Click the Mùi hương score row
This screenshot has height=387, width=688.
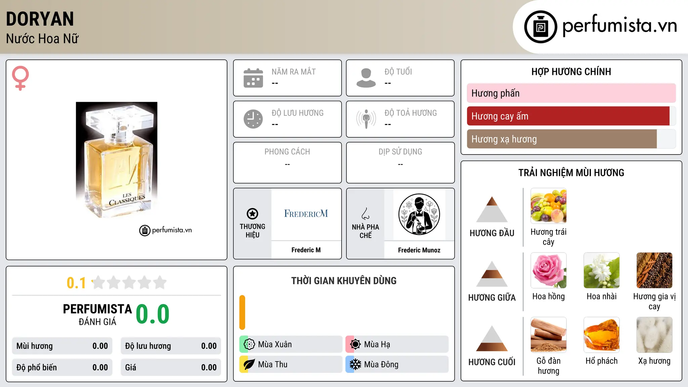[x=62, y=346]
